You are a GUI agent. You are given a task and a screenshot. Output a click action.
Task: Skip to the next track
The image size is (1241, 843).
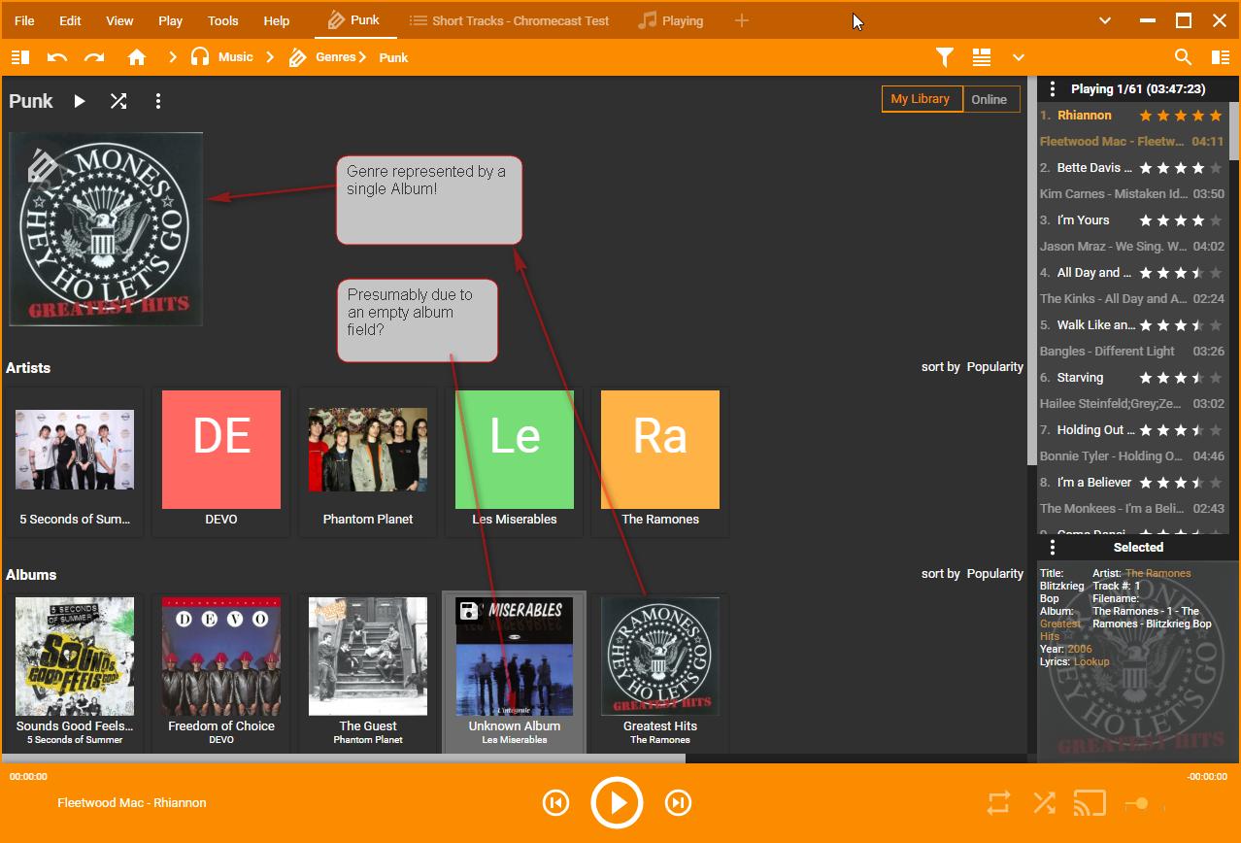[x=678, y=803]
